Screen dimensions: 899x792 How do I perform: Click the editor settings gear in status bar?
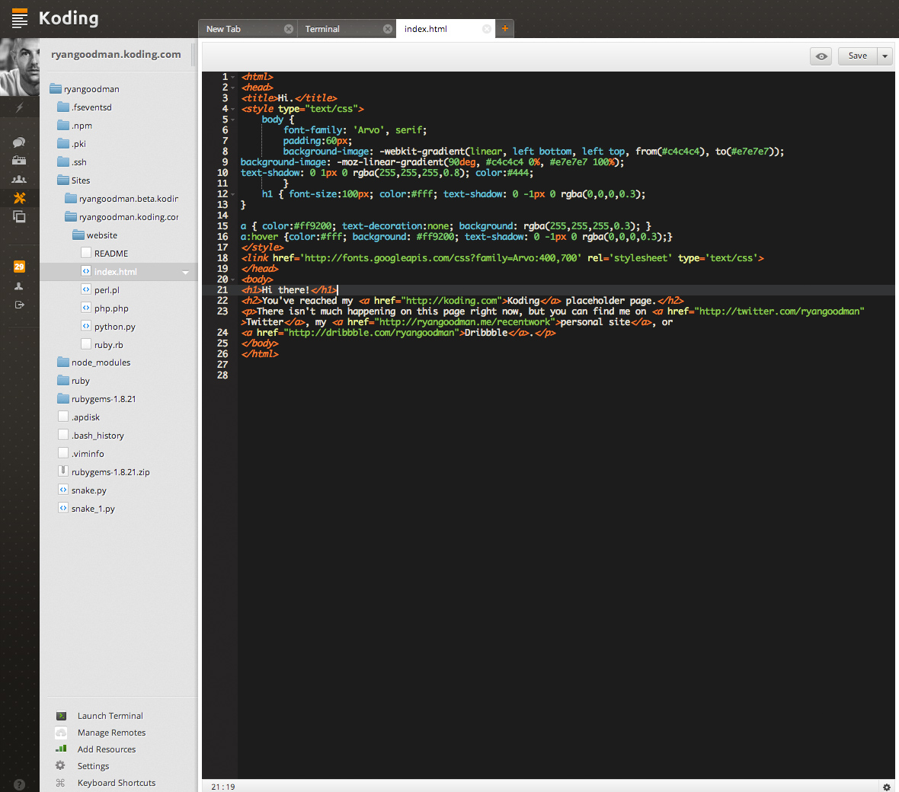coord(886,787)
